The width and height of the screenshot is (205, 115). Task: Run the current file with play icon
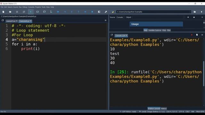click(x=31, y=12)
